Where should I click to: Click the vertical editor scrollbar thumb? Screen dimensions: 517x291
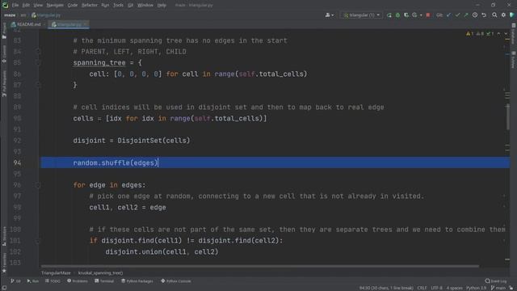pyautogui.click(x=508, y=116)
